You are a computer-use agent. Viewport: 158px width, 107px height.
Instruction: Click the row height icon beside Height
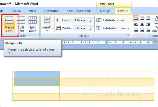coord(58,20)
